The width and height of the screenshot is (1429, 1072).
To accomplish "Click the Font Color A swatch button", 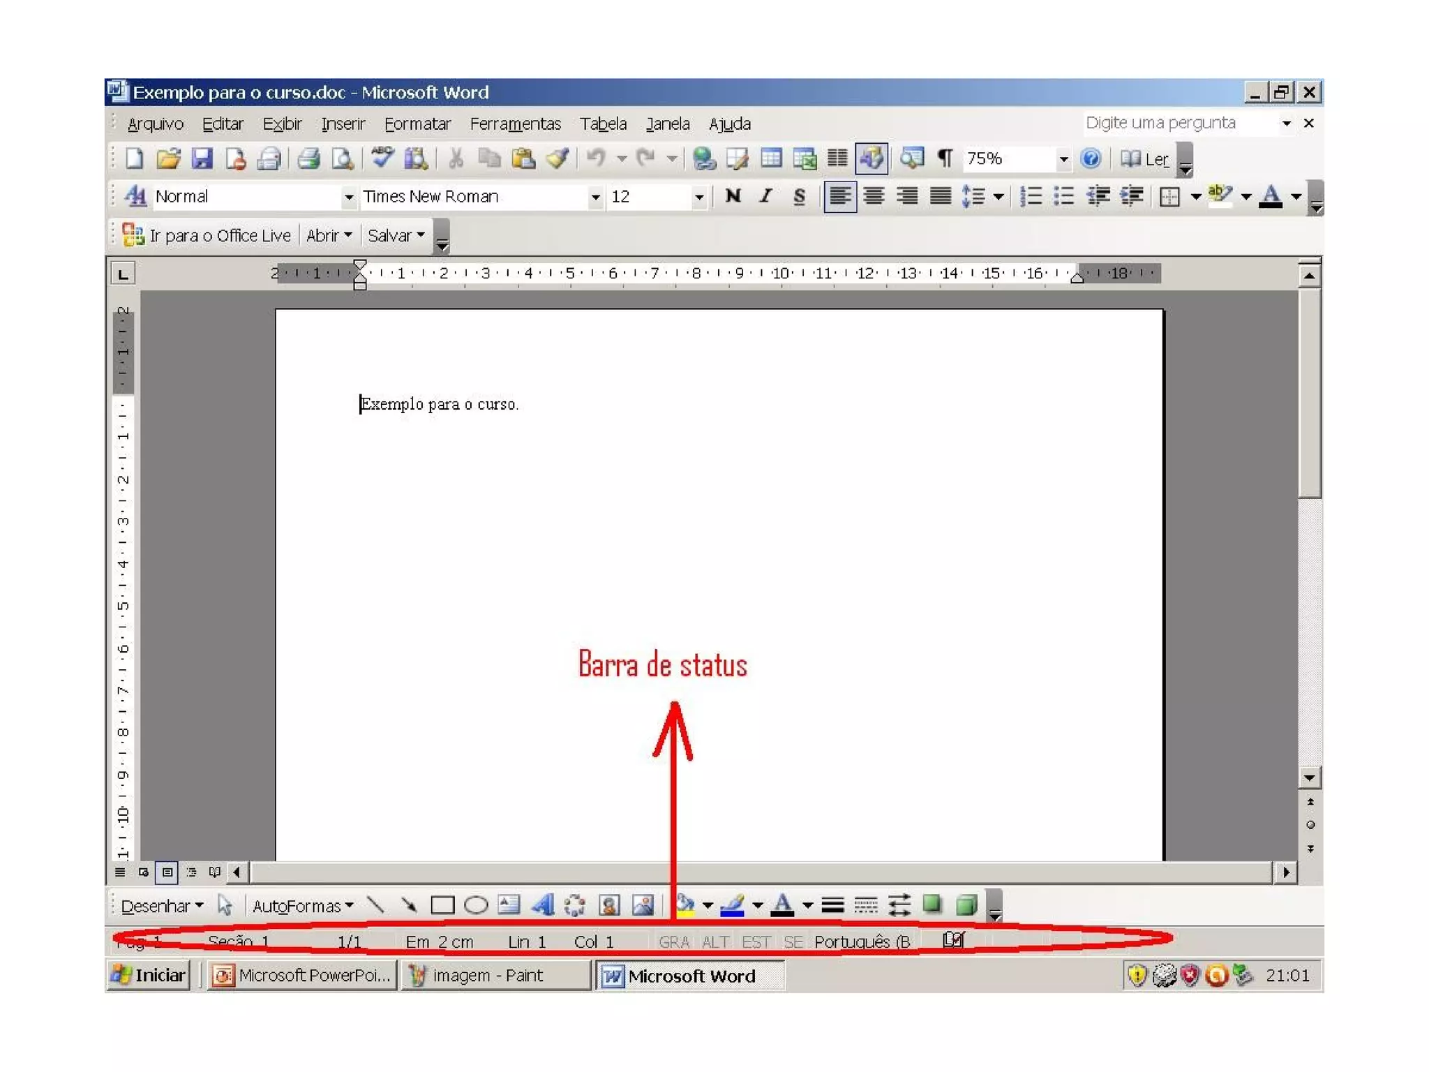I will click(1271, 197).
